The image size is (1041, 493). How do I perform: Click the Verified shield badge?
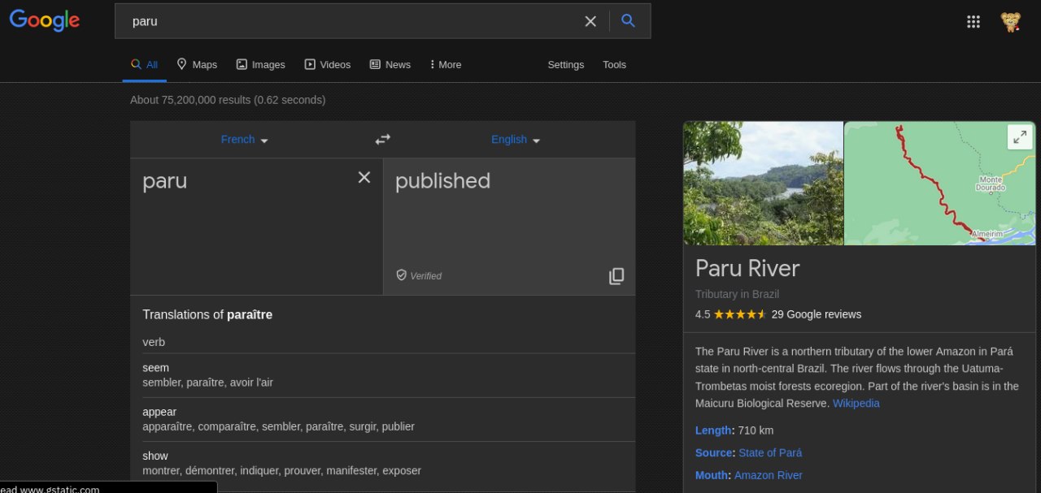pos(419,276)
